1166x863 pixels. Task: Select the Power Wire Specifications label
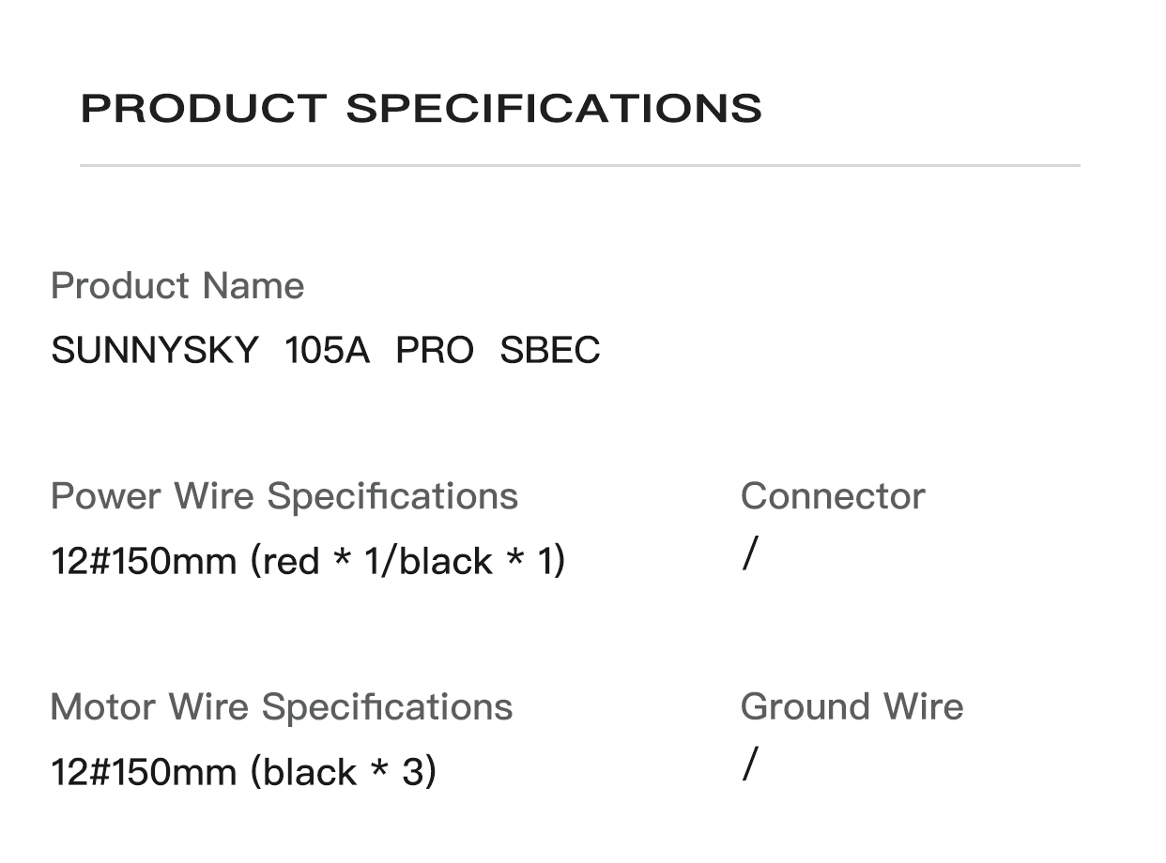coord(284,495)
